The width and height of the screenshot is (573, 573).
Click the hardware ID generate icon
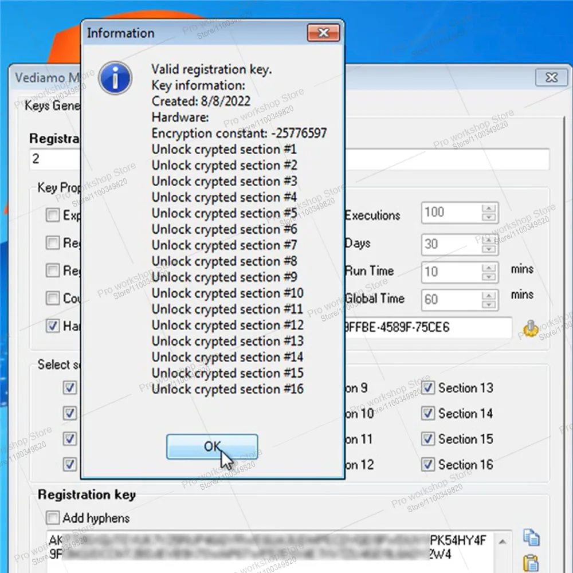[530, 328]
